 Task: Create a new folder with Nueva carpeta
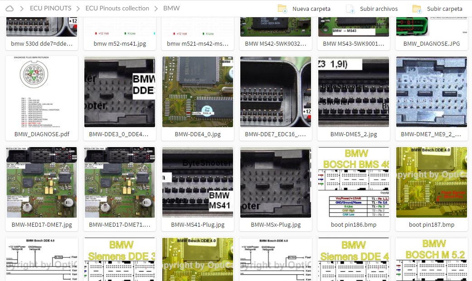pos(311,8)
